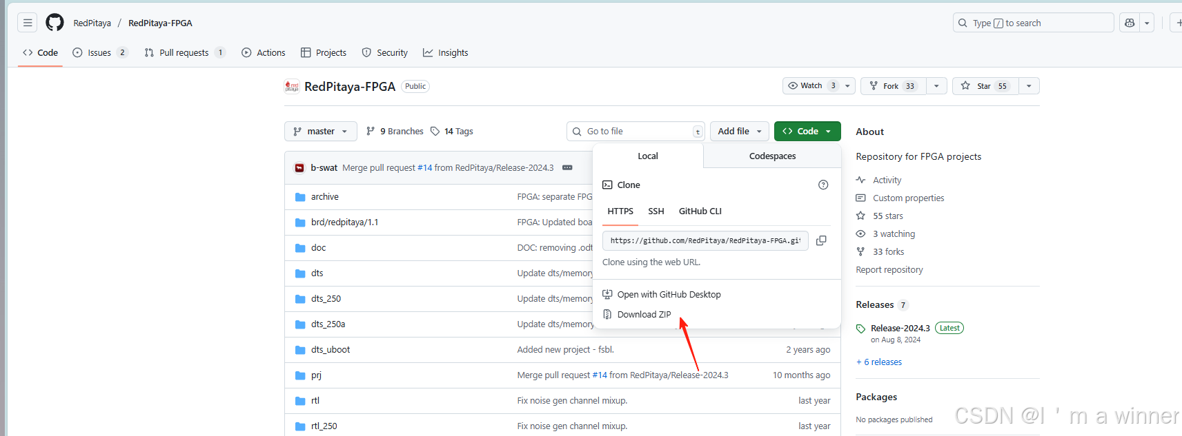The height and width of the screenshot is (436, 1182).
Task: Open the prj folder
Action: click(x=316, y=375)
